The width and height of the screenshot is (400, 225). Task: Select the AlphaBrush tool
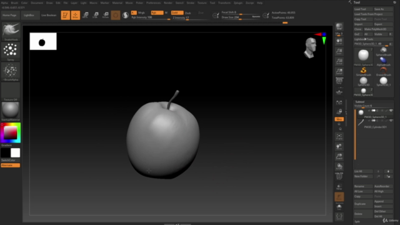point(383,61)
